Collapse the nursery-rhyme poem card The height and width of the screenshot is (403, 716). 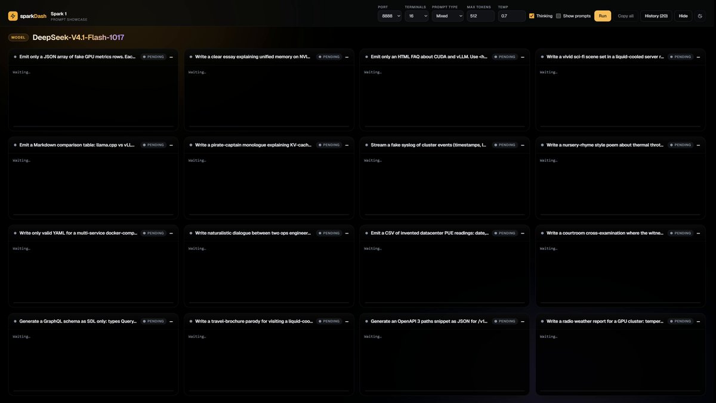pyautogui.click(x=698, y=145)
